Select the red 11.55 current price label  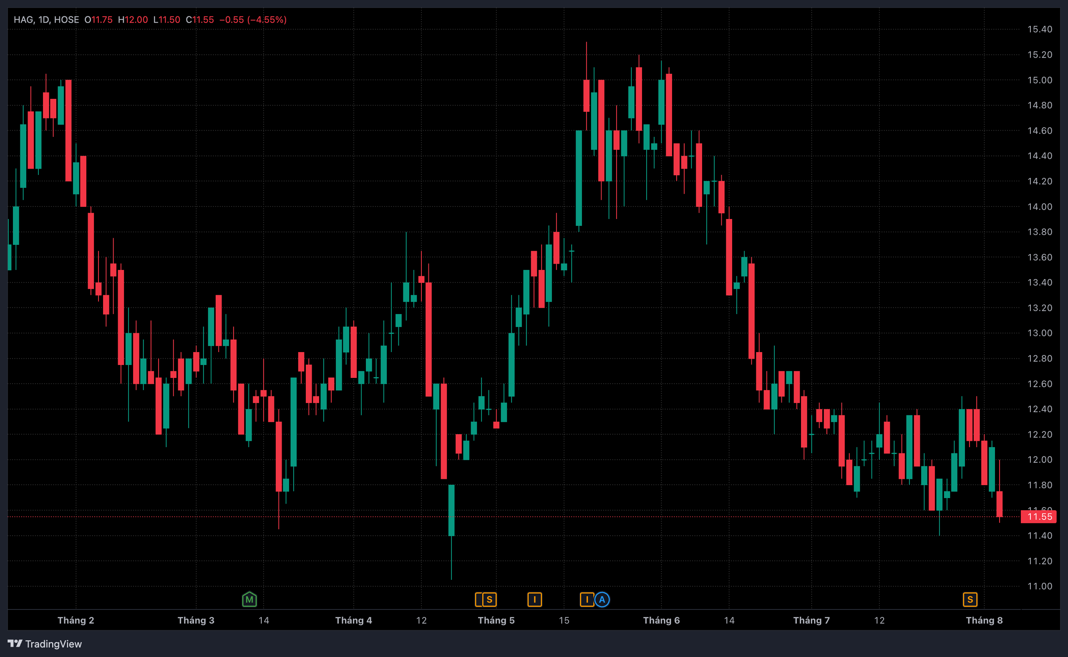[1038, 517]
